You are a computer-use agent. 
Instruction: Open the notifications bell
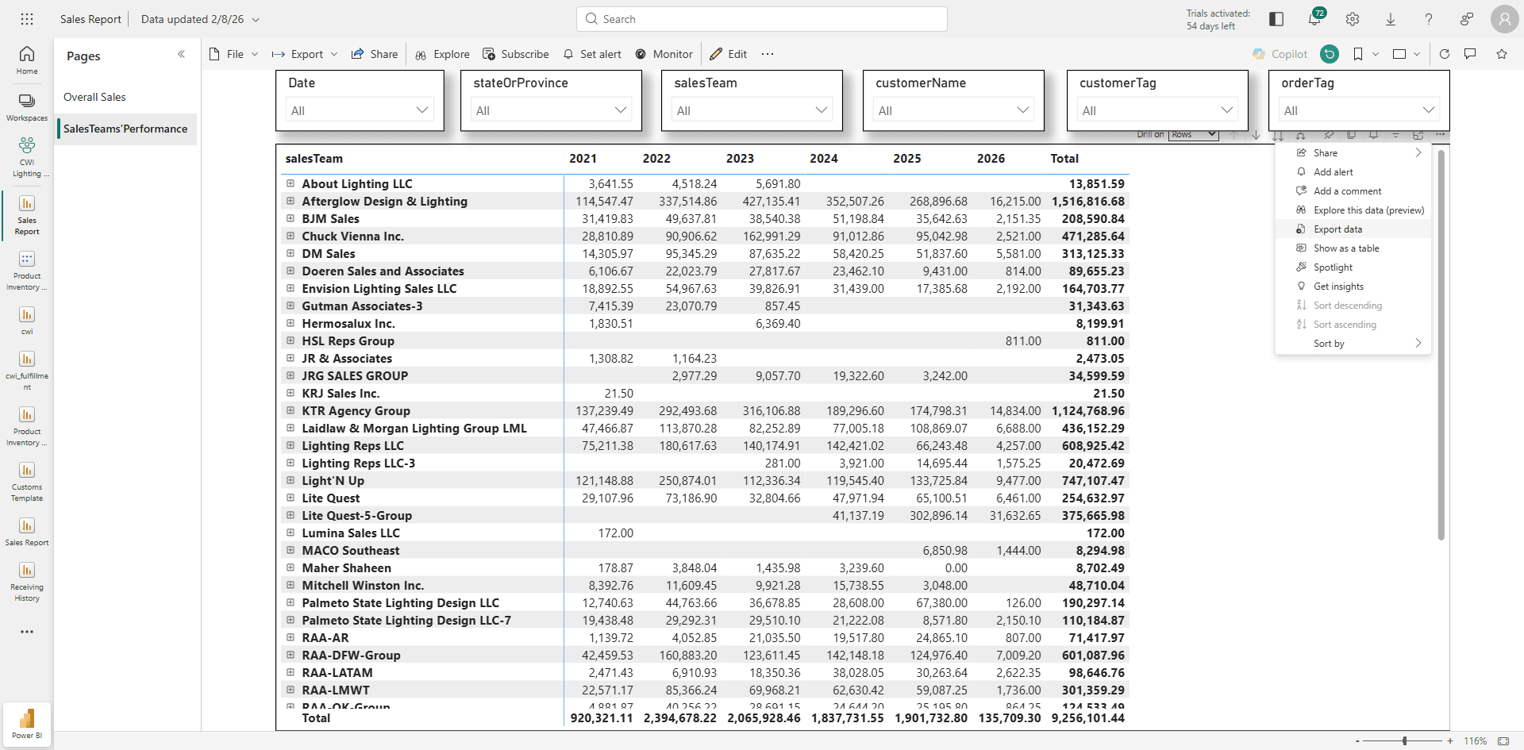(1314, 19)
